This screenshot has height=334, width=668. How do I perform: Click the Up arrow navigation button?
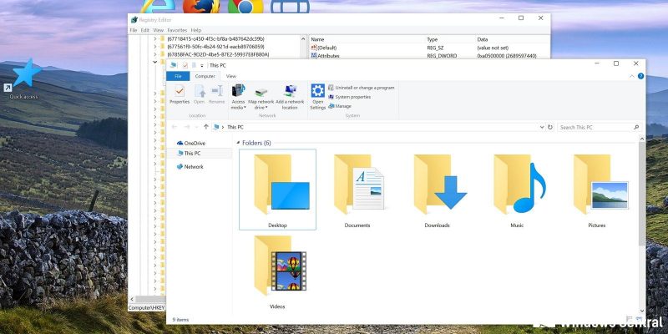coord(205,127)
